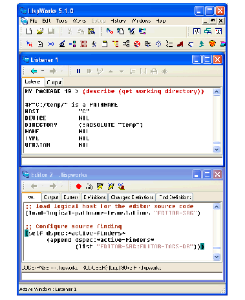Click the "(:ABSOLUTE "temp")" directory value
The image size is (245, 300).
click(x=111, y=125)
